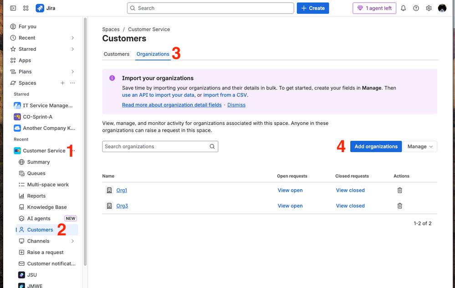This screenshot has height=288, width=455.
Task: Collapse the sidebar with the panel icon
Action: point(13,8)
